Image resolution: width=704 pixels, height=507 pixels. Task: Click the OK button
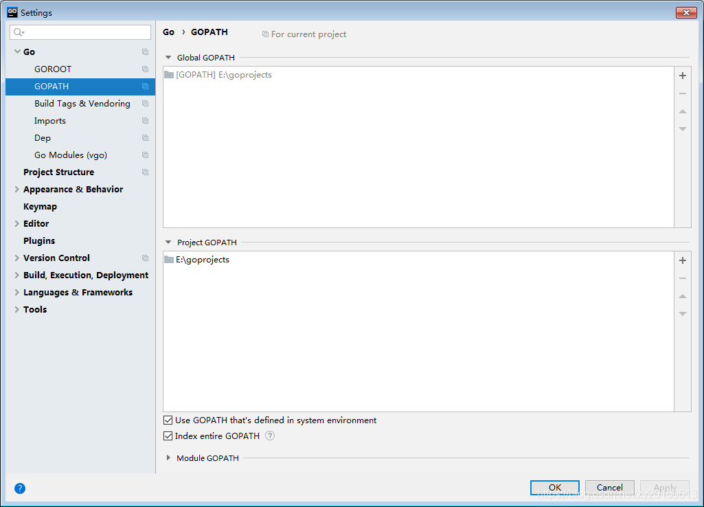click(x=554, y=487)
